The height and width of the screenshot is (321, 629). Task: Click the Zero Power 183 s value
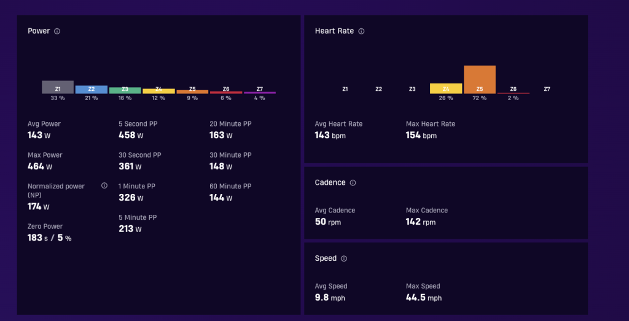[37, 238]
